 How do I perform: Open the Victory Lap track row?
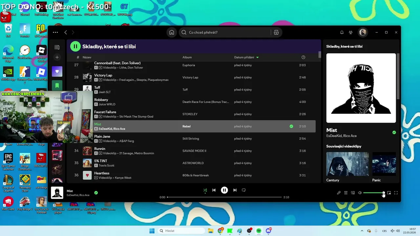[x=191, y=77]
